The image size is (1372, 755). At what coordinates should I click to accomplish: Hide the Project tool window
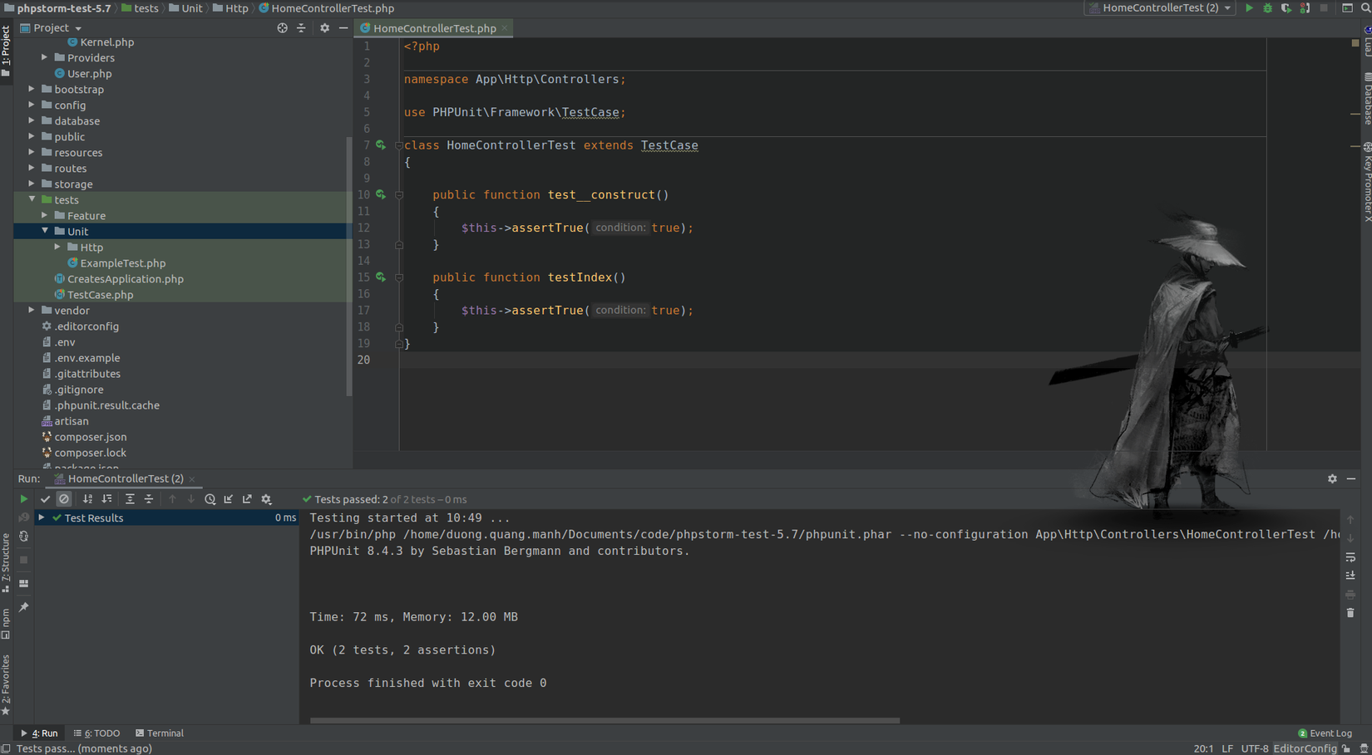343,27
